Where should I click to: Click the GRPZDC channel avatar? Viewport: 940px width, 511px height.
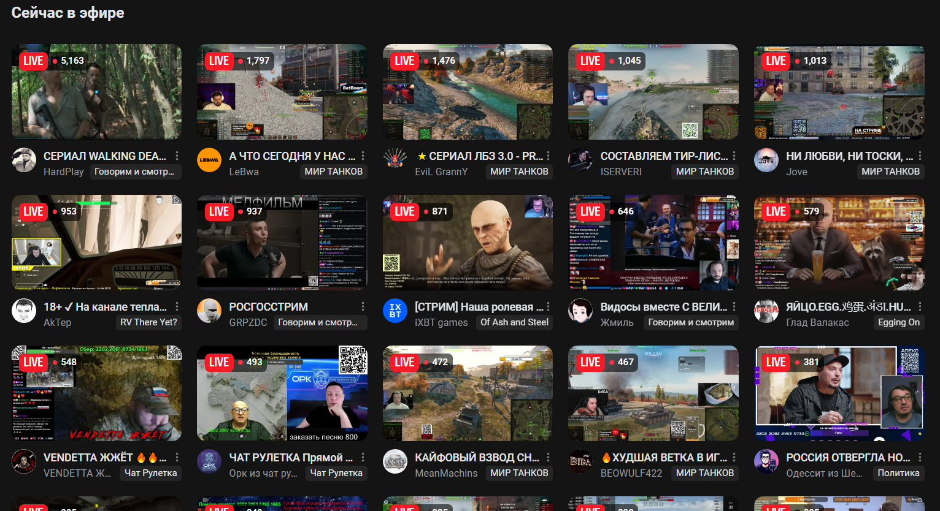(x=209, y=311)
